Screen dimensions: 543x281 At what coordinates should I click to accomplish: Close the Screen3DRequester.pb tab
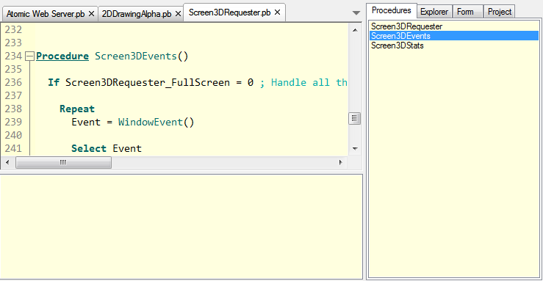coord(278,12)
